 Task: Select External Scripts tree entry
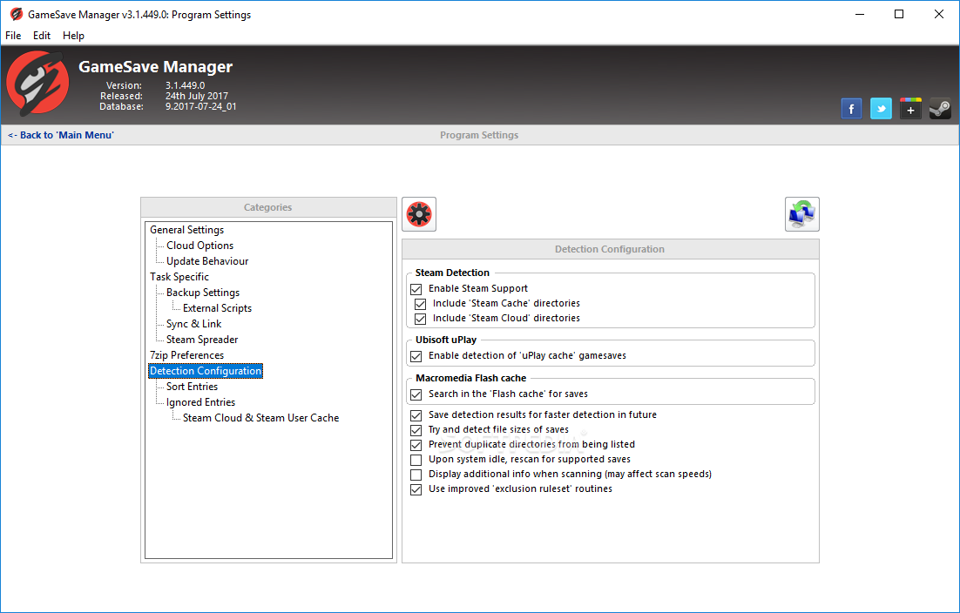tap(217, 308)
